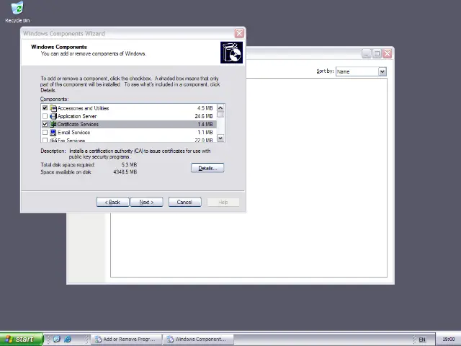The width and height of the screenshot is (461, 346).
Task: Click the Details... button
Action: pyautogui.click(x=207, y=168)
